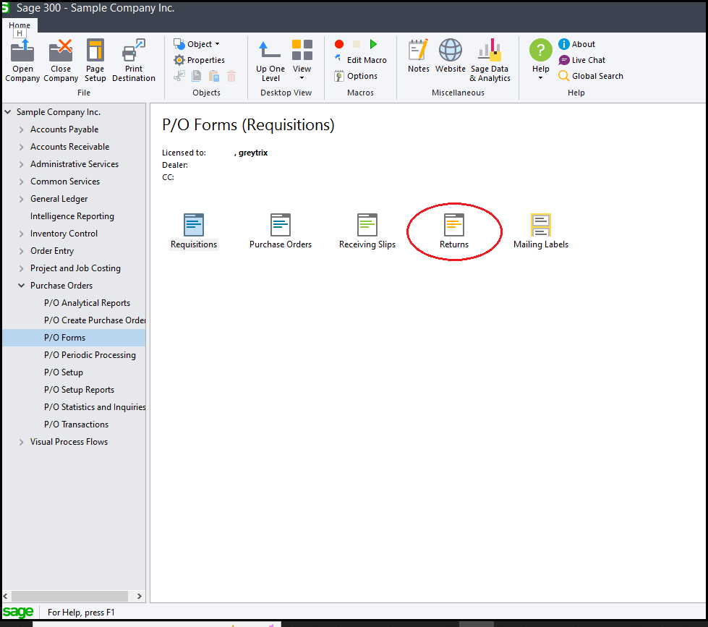
Task: Click the trash Delete icon in Objects
Action: (x=231, y=76)
